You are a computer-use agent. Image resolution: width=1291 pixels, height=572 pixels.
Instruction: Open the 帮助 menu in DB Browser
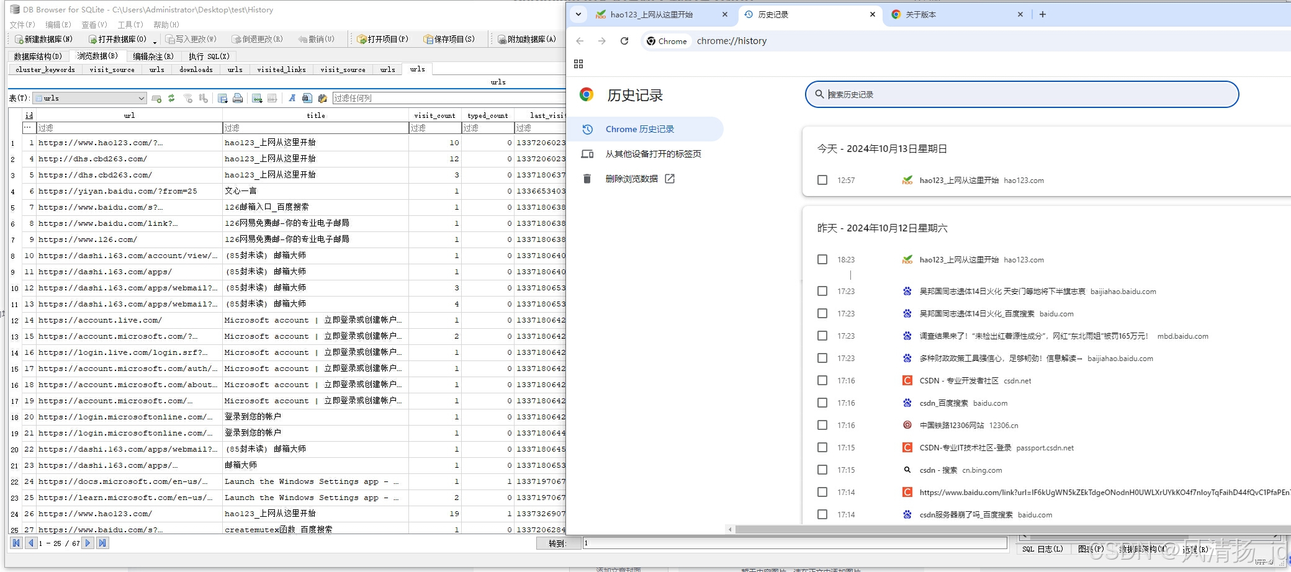pyautogui.click(x=166, y=25)
